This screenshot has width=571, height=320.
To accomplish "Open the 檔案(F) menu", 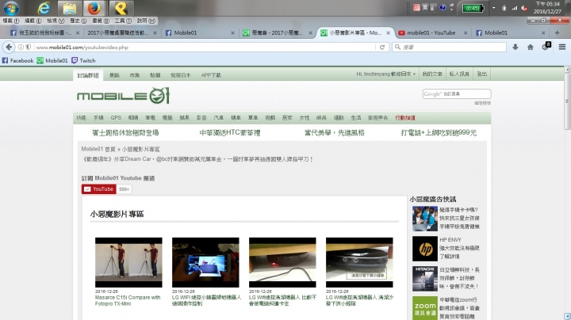I will click(x=10, y=21).
